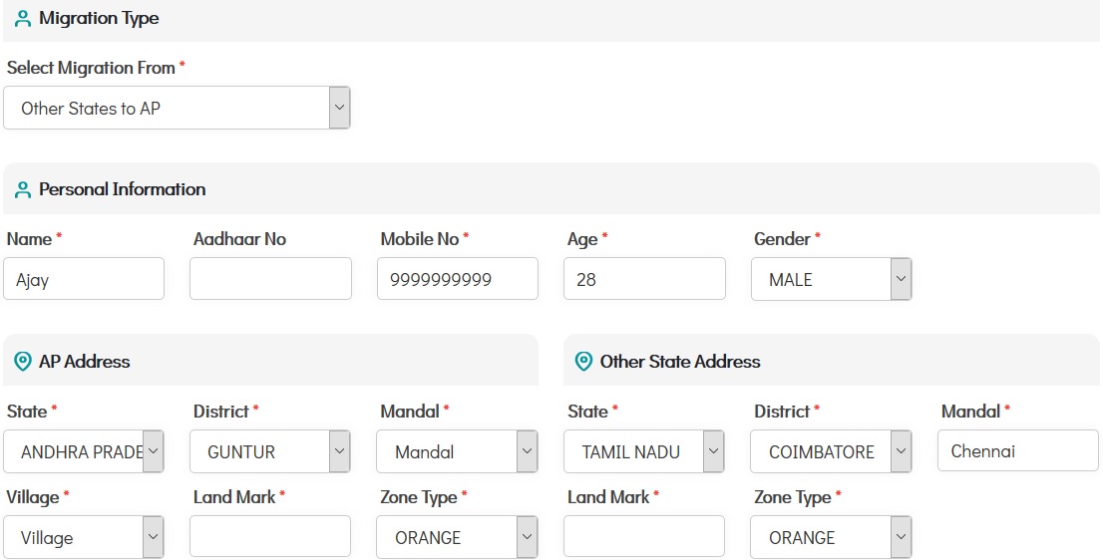
Task: Expand the AP Address Mandal dropdown
Action: [457, 451]
